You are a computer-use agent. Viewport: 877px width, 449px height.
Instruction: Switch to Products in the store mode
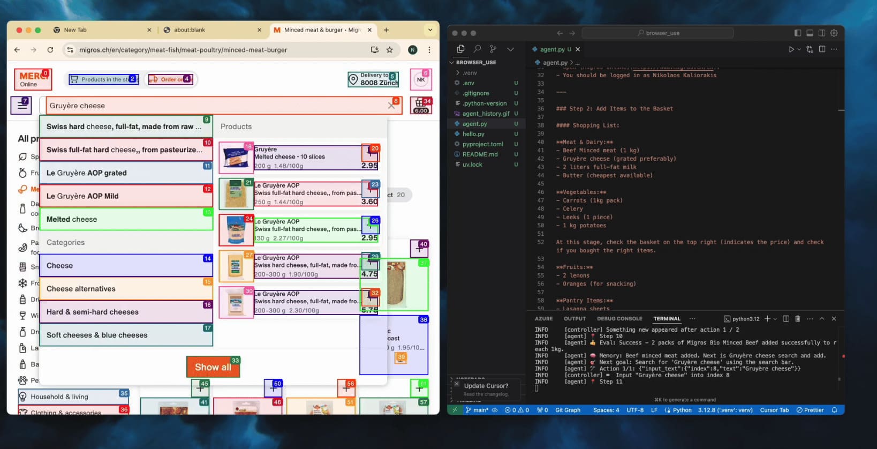104,79
